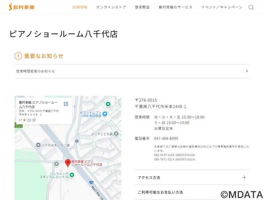Open 営業時間変更のお知らせ via the chevron arrow
Image resolution: width=267 pixels, height=200 pixels.
coord(247,71)
